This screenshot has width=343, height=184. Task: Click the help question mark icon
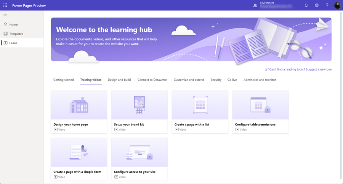click(327, 5)
